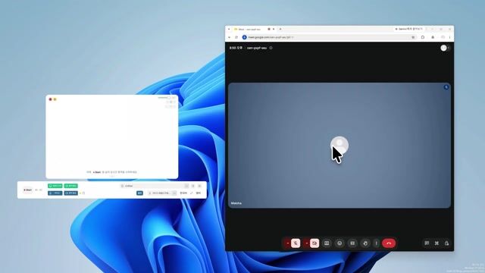Image resolution: width=485 pixels, height=273 pixels.
Task: Click the meet.google.com address bar
Action: pos(328,37)
